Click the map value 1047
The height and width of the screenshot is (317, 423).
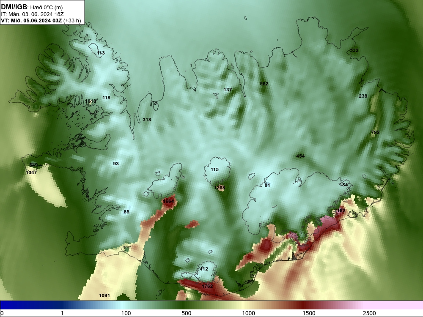coord(31,172)
